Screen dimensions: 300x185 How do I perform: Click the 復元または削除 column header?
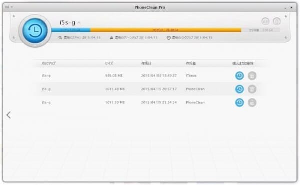pyautogui.click(x=243, y=63)
